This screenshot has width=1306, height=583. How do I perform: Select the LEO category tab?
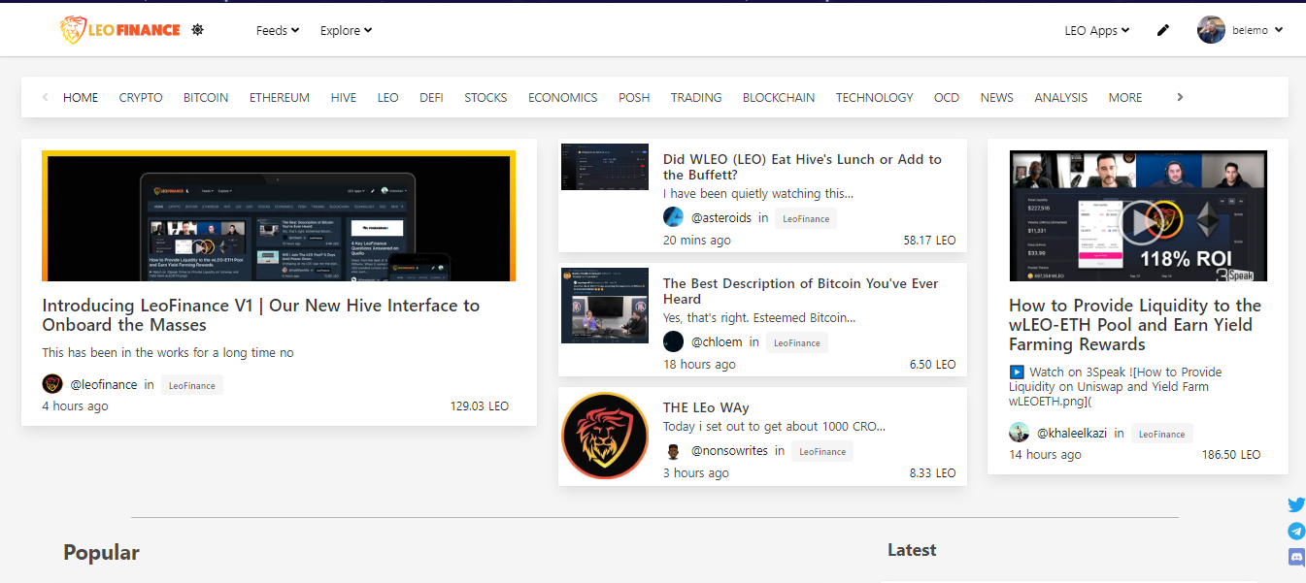pos(388,97)
